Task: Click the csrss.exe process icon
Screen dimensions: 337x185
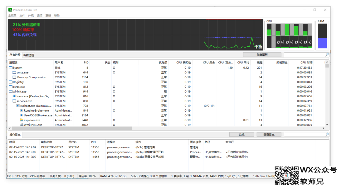Action: pyautogui.click(x=11, y=87)
